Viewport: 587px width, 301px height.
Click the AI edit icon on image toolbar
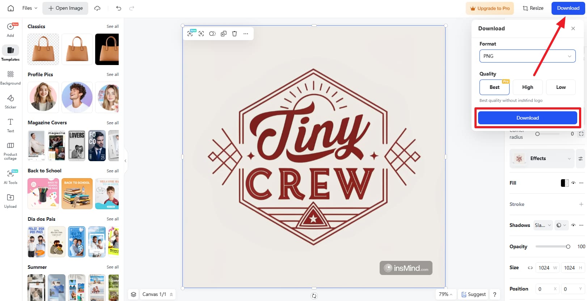190,34
